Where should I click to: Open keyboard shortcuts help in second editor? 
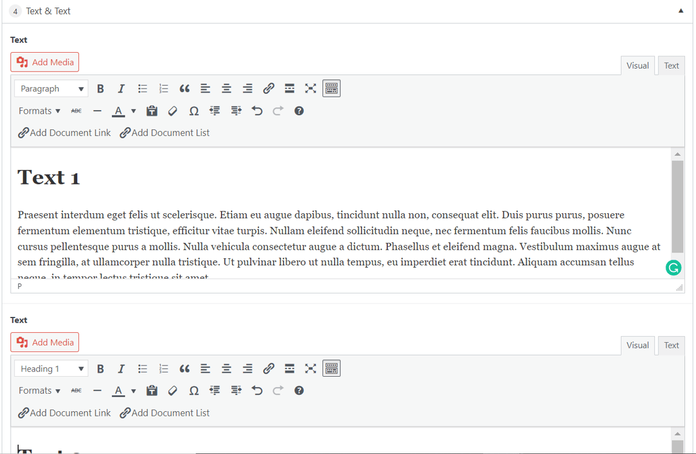click(x=299, y=391)
